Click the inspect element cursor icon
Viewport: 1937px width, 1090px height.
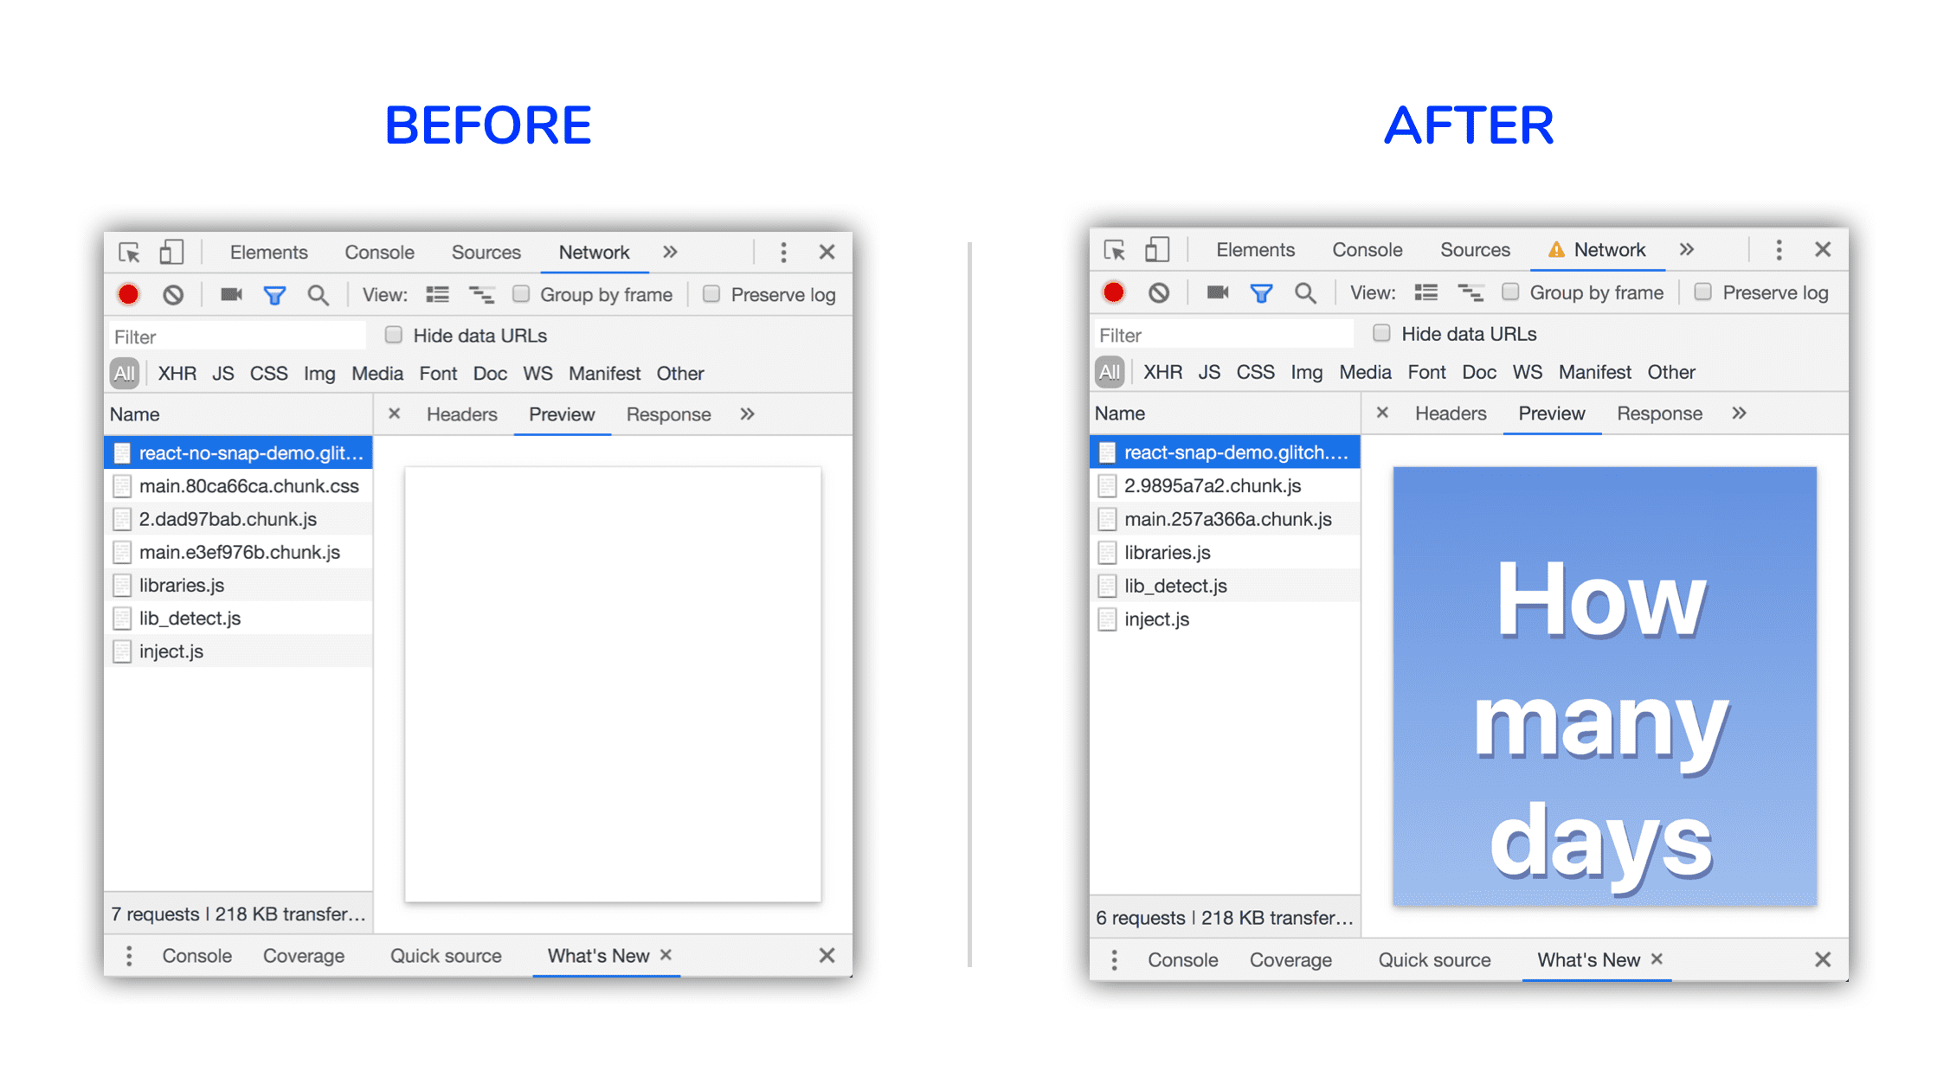[129, 251]
